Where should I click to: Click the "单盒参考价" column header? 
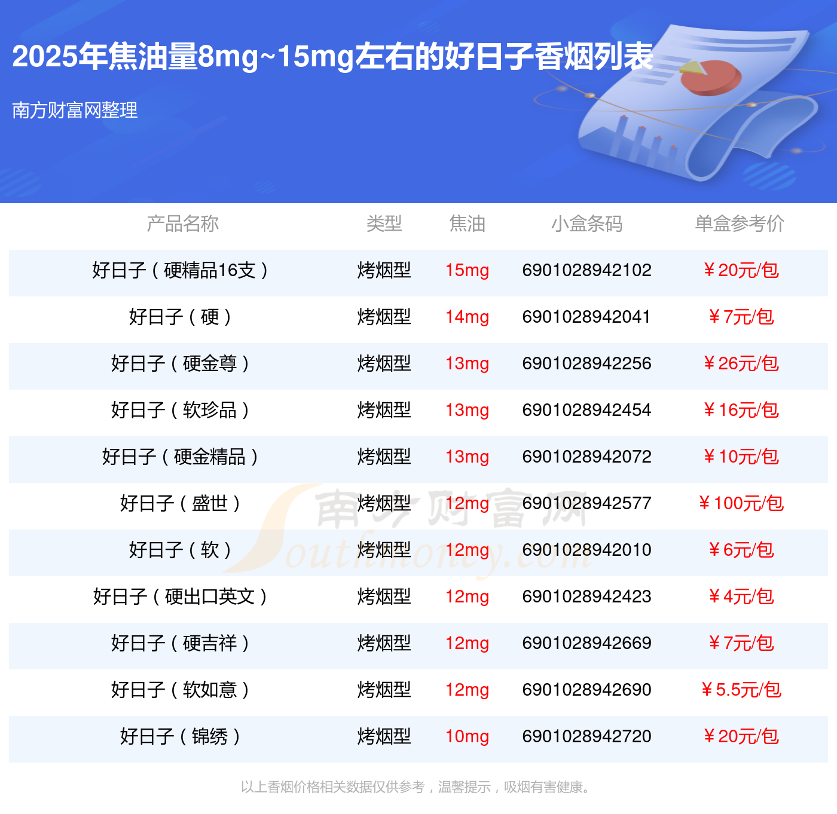pos(740,224)
